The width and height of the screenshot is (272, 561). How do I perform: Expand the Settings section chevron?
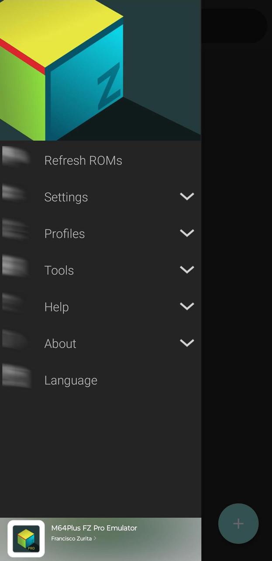[x=187, y=196]
